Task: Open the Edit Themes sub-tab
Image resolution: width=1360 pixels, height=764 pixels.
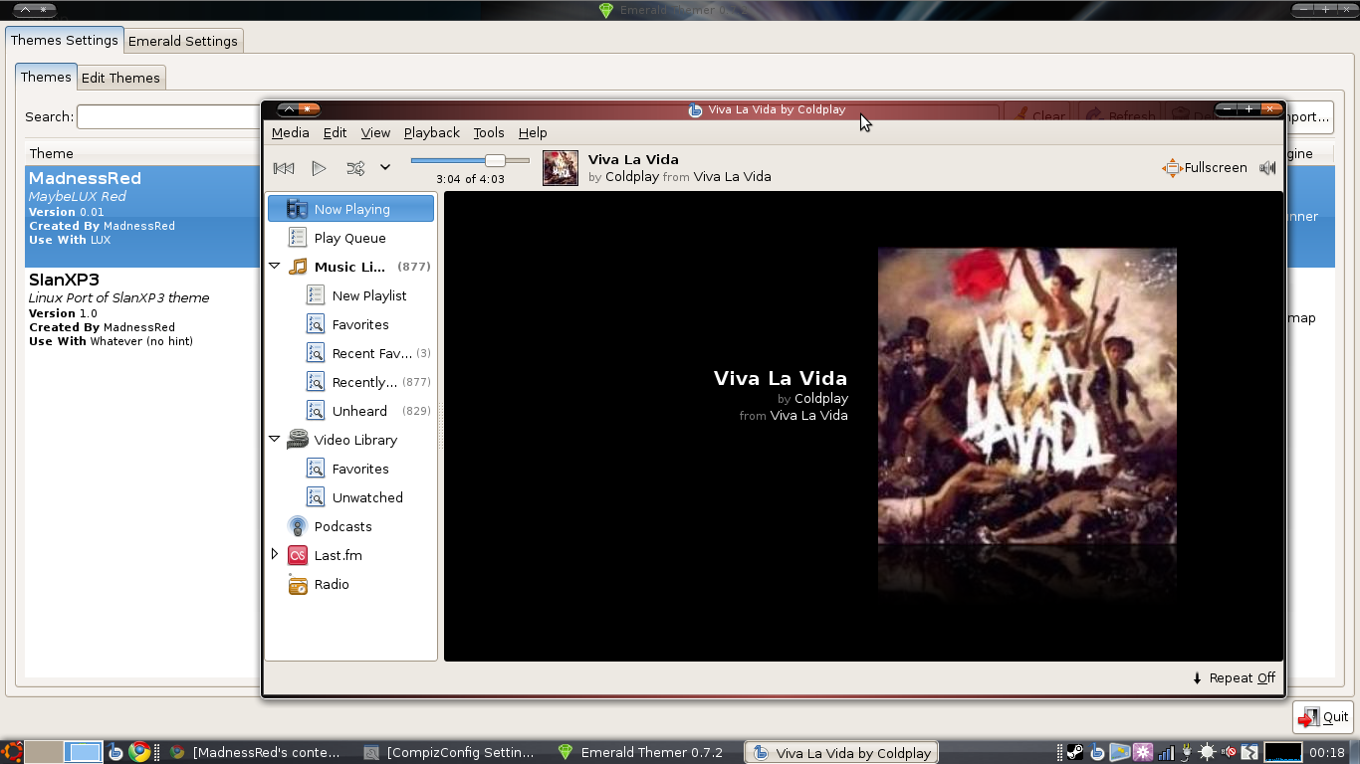Action: click(x=120, y=78)
